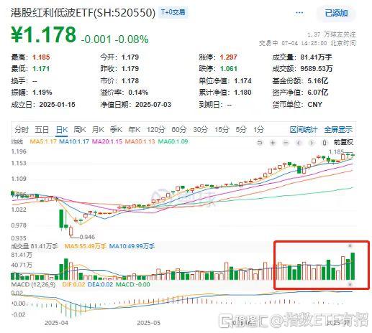Open the 前复权 adjustment dropdown
This screenshot has width=372, height=333.
(343, 142)
